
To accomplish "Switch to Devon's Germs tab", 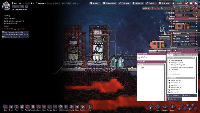I will click(188, 55).
